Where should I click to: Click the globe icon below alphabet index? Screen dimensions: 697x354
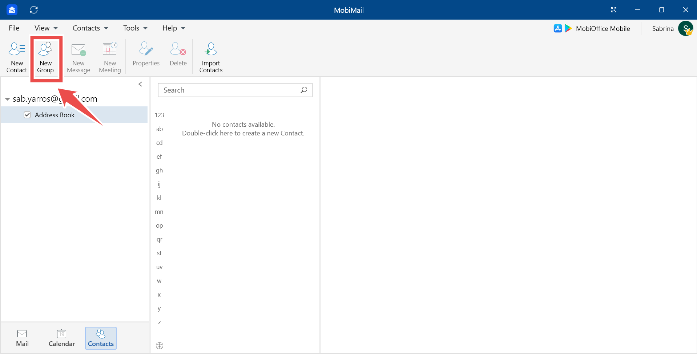[160, 346]
